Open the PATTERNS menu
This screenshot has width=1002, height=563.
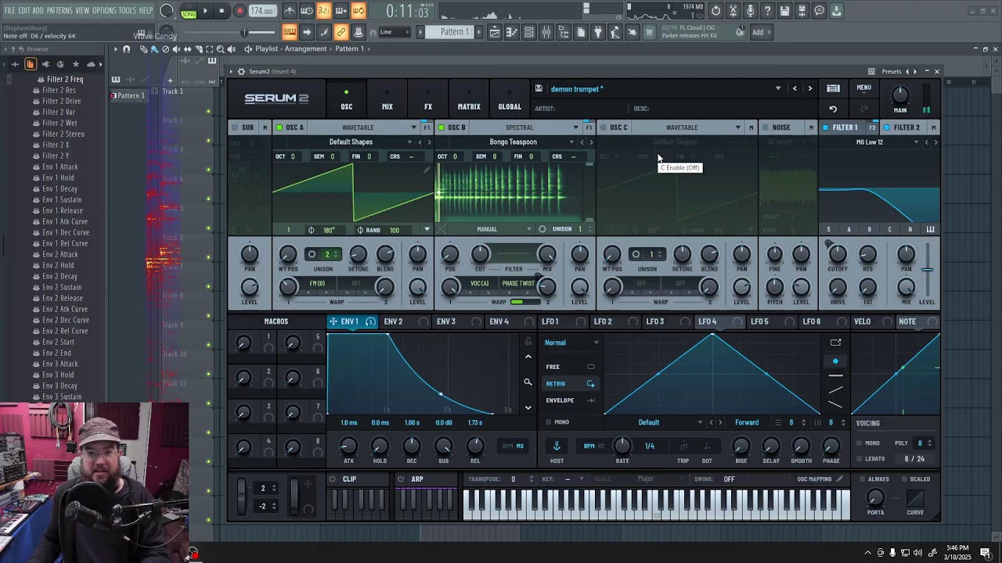pyautogui.click(x=59, y=10)
